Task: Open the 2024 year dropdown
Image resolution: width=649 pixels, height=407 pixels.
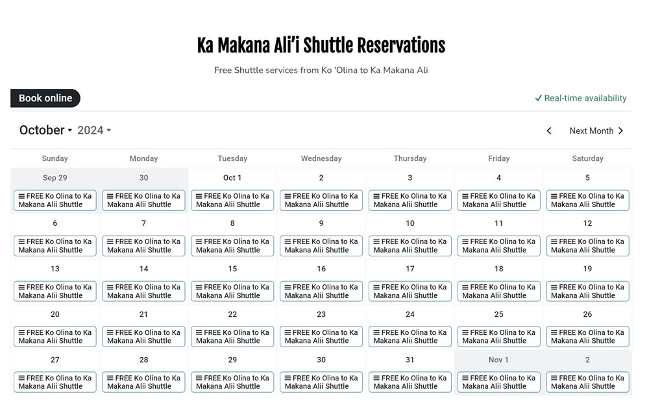Action: [93, 130]
